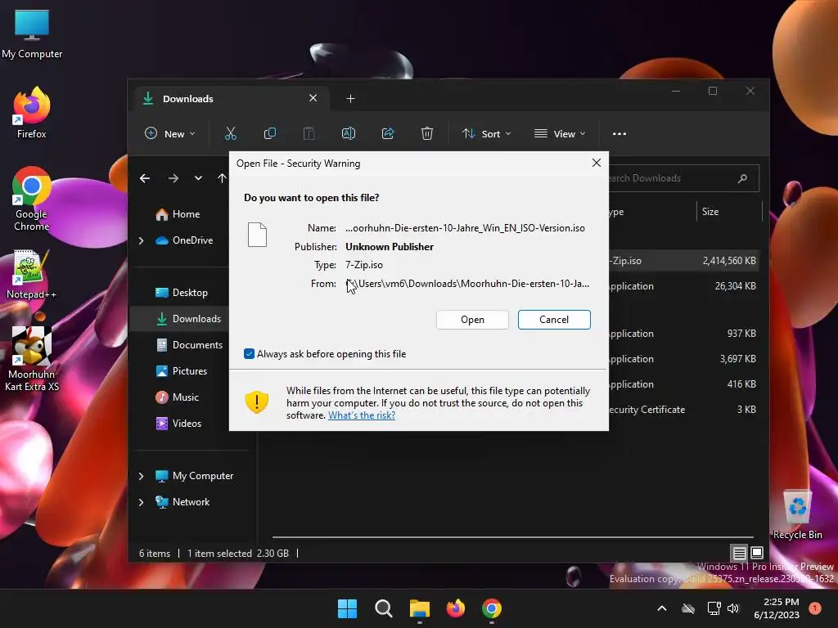Click Cancel in Security Warning dialog
Image resolution: width=838 pixels, height=628 pixels.
point(554,320)
